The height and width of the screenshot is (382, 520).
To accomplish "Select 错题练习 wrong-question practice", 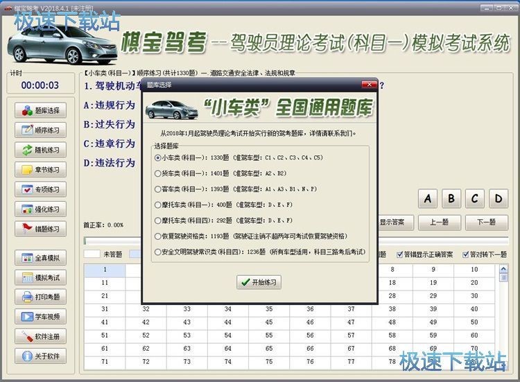I will coord(41,229).
